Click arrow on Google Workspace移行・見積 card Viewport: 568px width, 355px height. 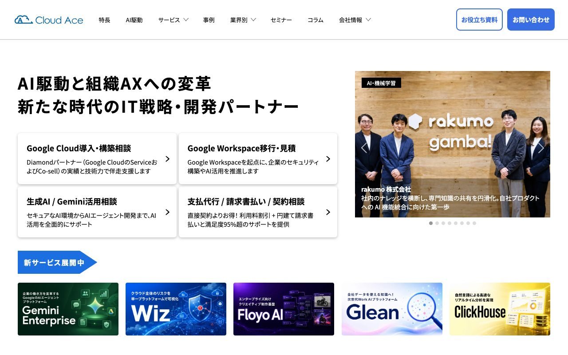(x=328, y=159)
